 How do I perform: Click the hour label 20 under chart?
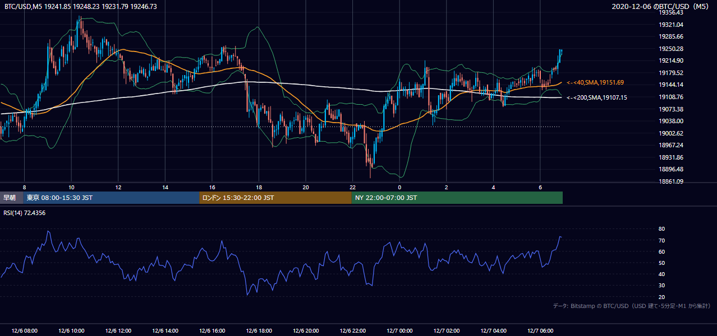(306, 187)
